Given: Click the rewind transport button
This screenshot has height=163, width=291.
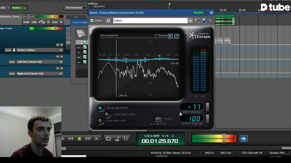Looking at the screenshot, I should (70, 139).
